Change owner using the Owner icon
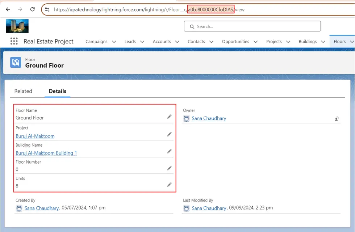355x232 pixels. click(337, 119)
